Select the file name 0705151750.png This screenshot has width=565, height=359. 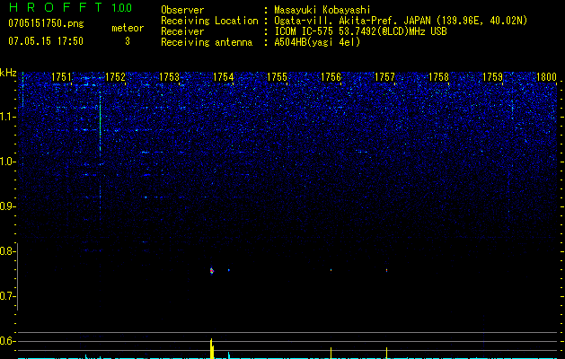coord(46,24)
